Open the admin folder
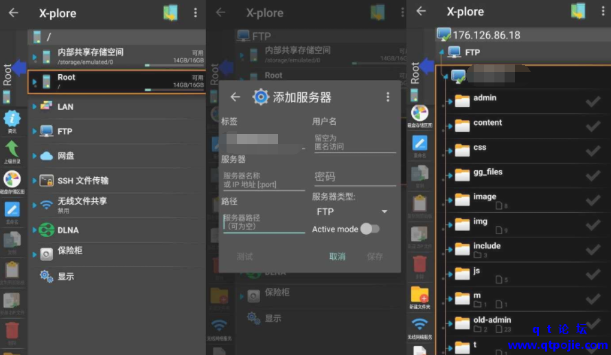 522,102
